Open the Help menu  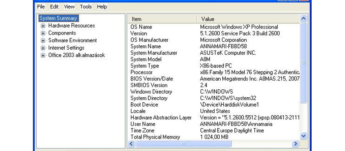(x=102, y=7)
